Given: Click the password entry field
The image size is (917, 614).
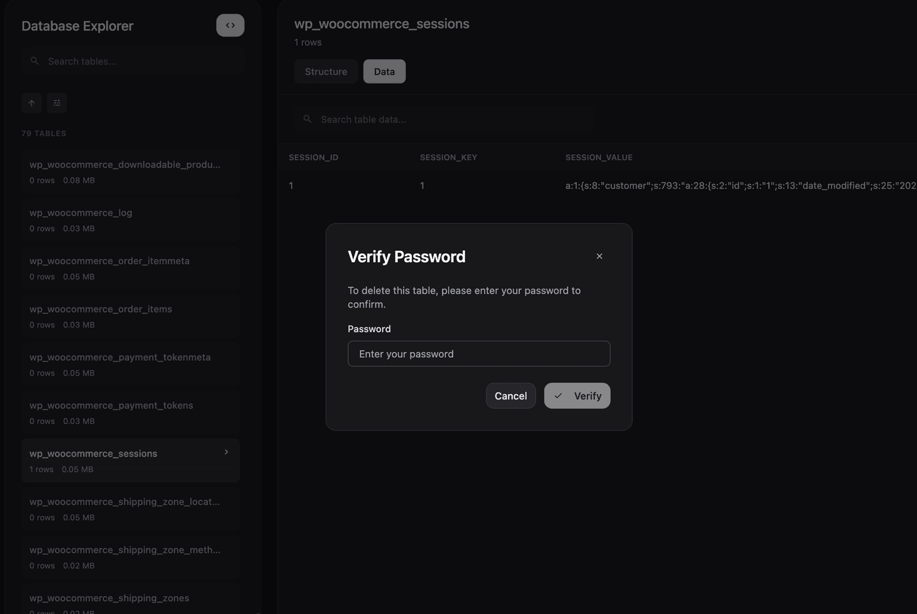Looking at the screenshot, I should click(478, 354).
